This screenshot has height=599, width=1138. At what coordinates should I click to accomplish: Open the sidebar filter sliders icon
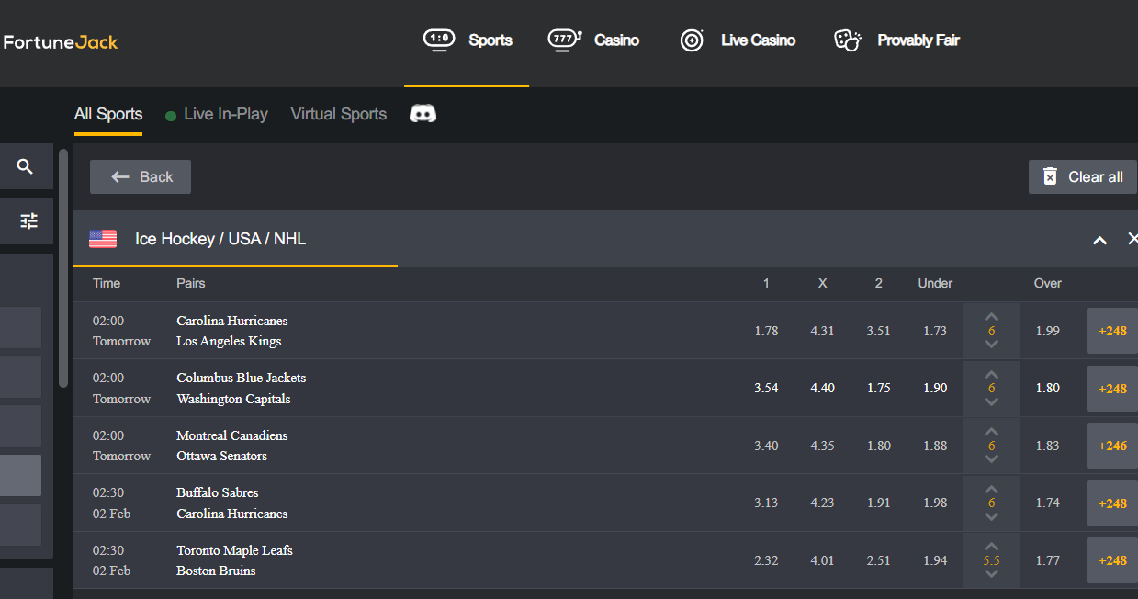(28, 220)
